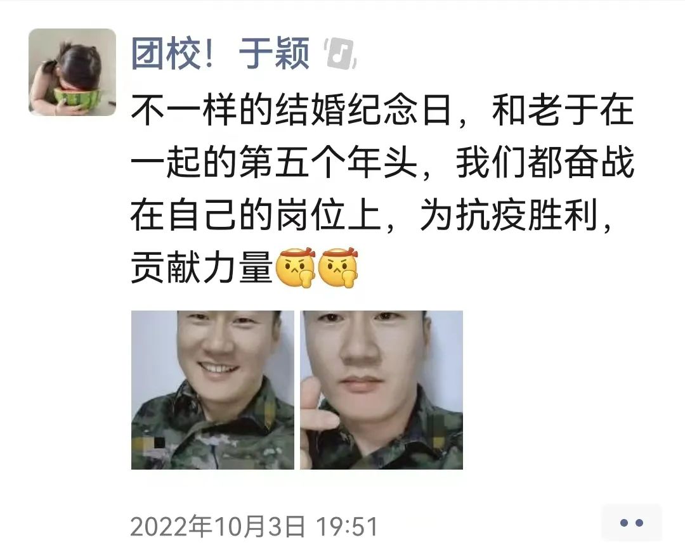Open the left photo of smiling soldier
This screenshot has height=552, width=685.
pos(212,390)
